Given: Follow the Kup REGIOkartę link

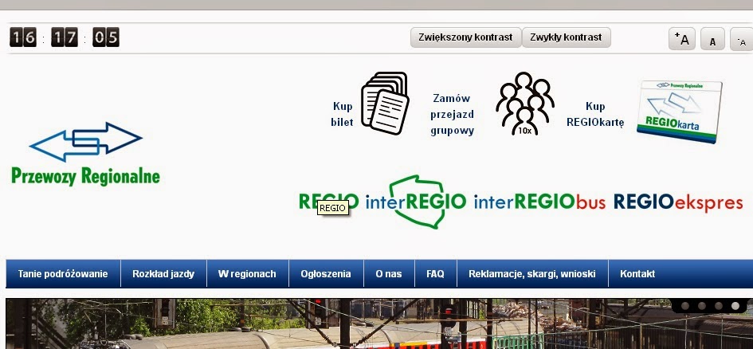Looking at the screenshot, I should click(595, 114).
